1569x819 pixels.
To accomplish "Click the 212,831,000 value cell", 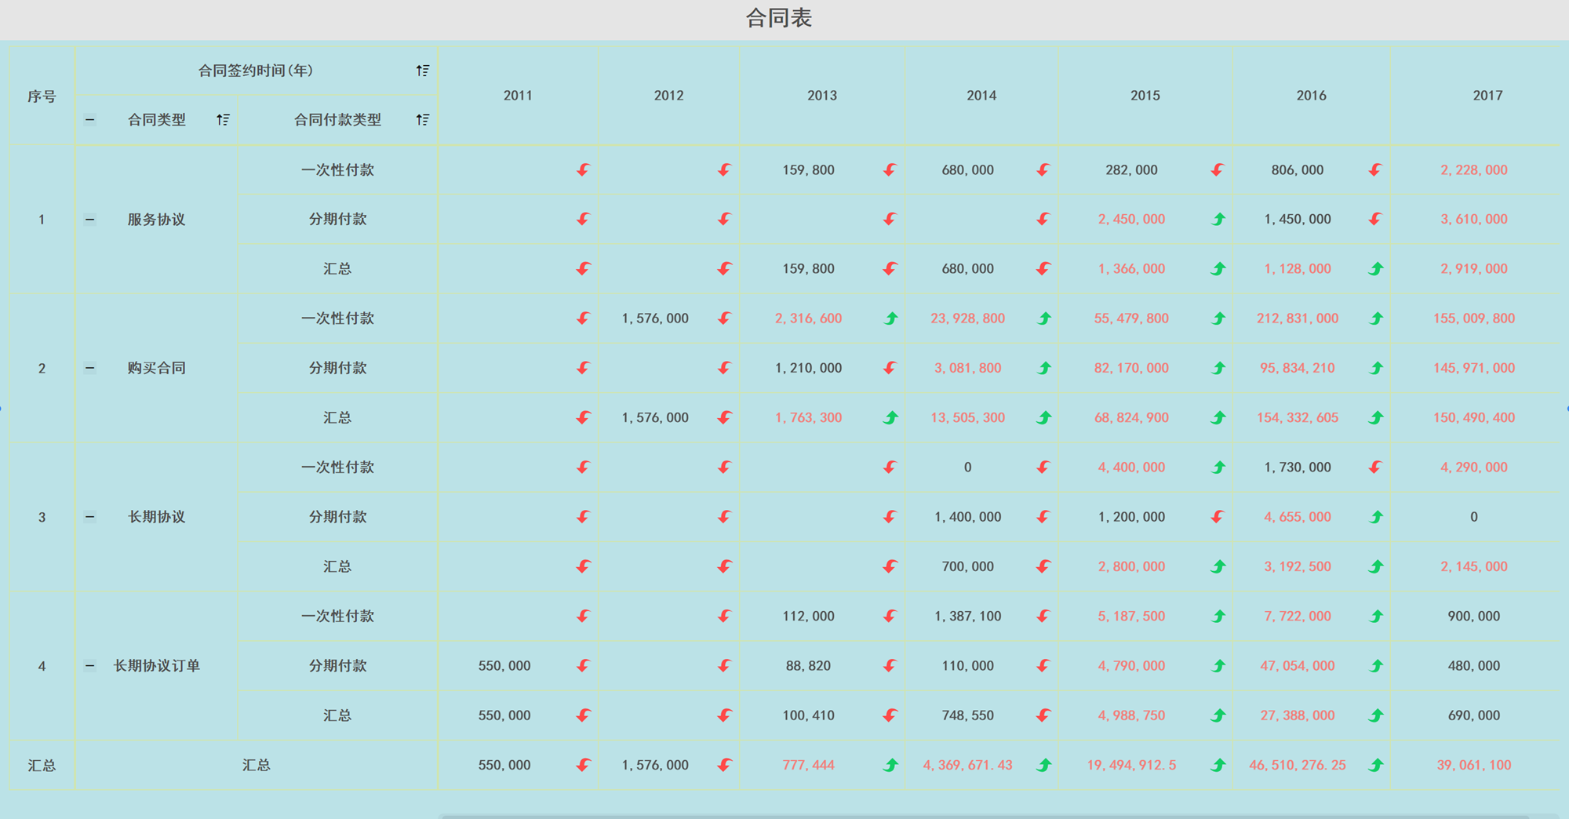I will tap(1297, 318).
